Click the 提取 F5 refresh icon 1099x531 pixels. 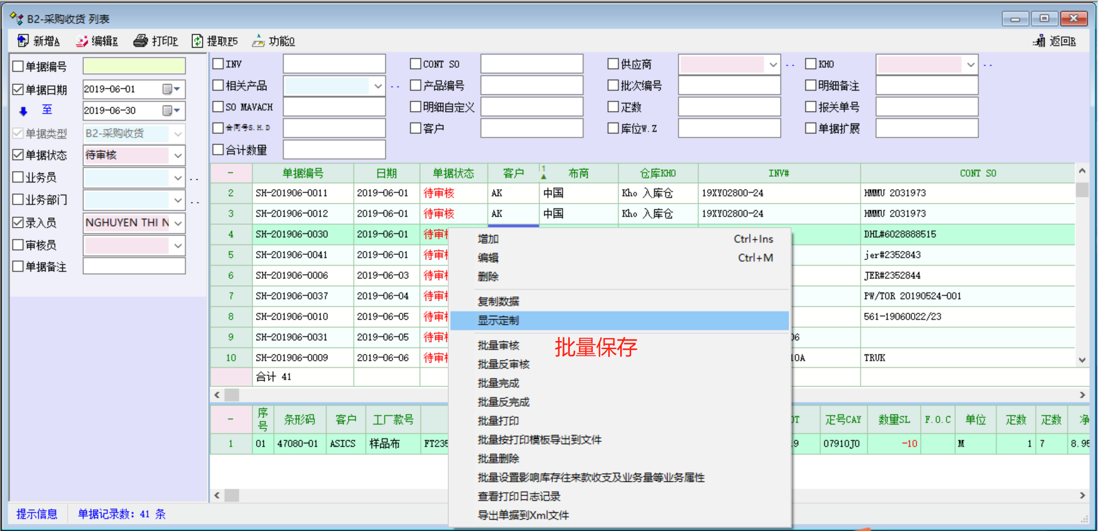point(197,41)
